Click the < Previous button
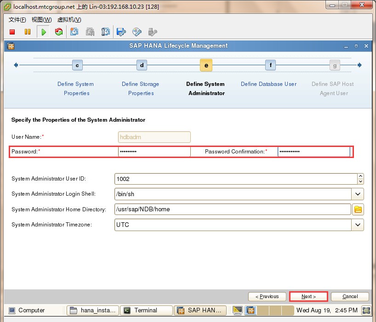This screenshot has width=376, height=322. [267, 297]
